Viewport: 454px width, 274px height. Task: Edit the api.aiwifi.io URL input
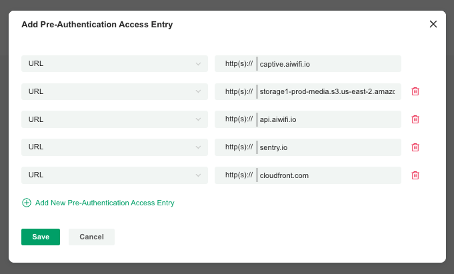tap(329, 119)
